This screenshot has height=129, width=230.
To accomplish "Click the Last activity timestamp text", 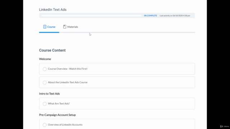I will (175, 16).
